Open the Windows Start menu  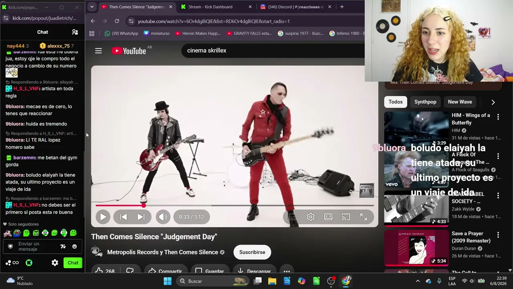click(x=168, y=281)
